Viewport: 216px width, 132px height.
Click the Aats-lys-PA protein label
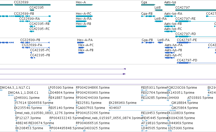174,45
